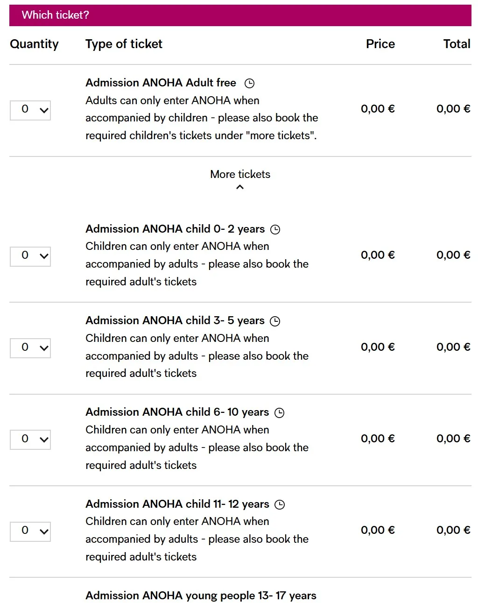Open quantity dropdown for child 6-10 years
This screenshot has height=603, width=478.
pyautogui.click(x=30, y=440)
